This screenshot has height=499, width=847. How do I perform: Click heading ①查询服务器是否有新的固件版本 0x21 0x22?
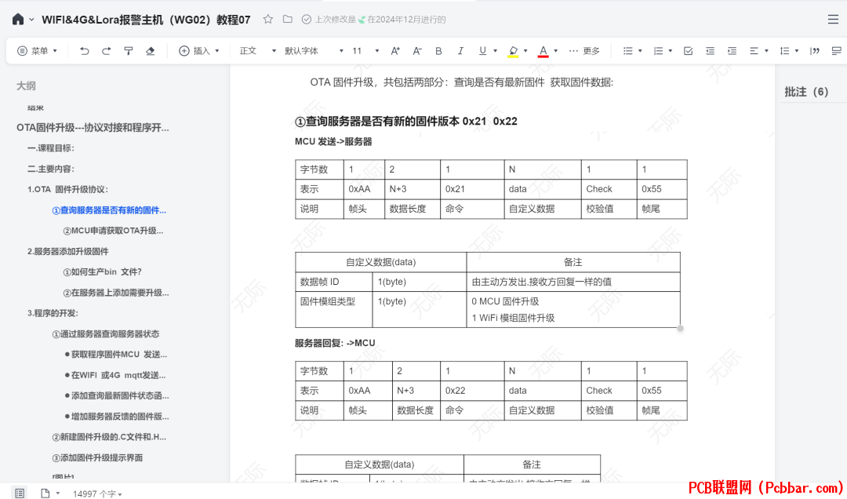coord(405,122)
